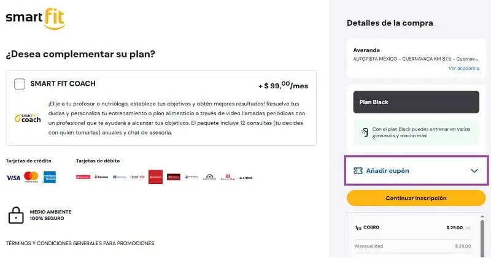Click the phone icon in Plan Black info
The image size is (491, 258).
365,132
